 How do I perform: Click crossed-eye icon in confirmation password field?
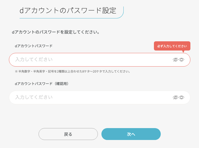click(x=175, y=97)
